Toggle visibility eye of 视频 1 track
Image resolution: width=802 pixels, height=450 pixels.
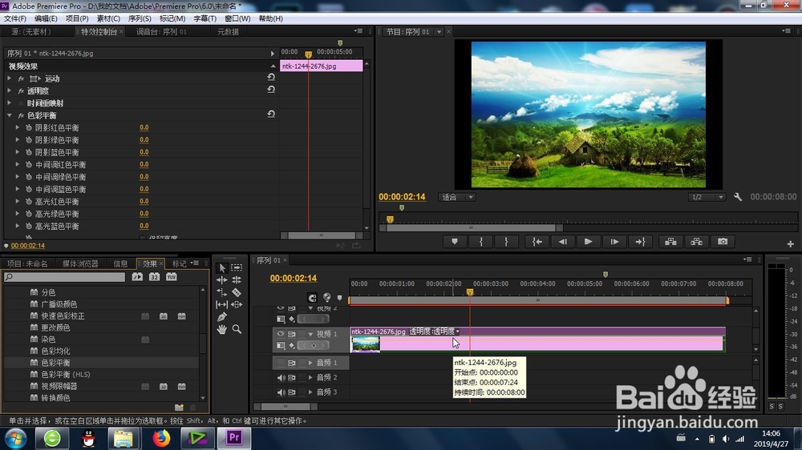[x=280, y=334]
